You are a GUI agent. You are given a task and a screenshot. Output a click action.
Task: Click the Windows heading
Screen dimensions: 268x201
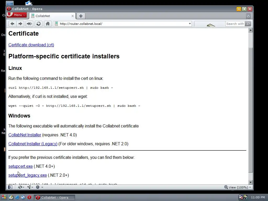[19, 116]
